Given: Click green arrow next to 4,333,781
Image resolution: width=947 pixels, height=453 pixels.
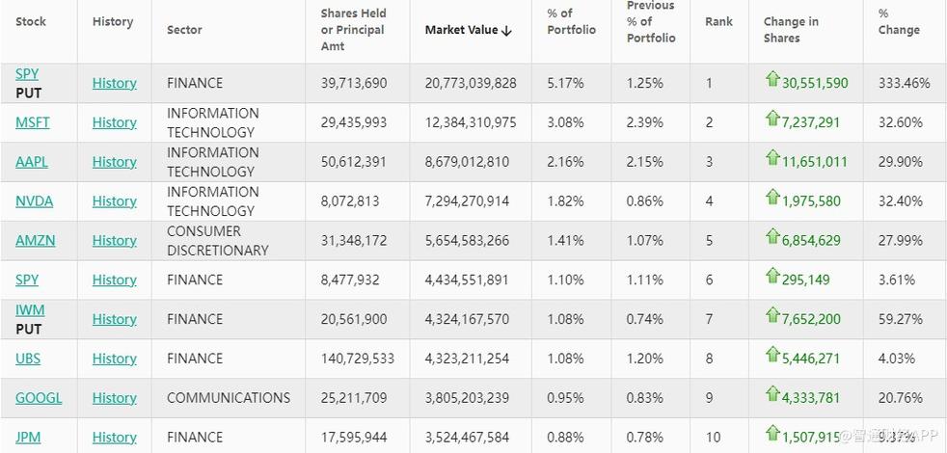Looking at the screenshot, I should pyautogui.click(x=771, y=394).
